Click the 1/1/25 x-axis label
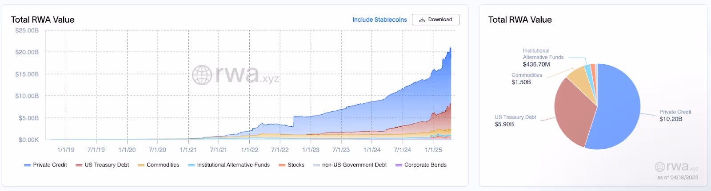 [433, 150]
